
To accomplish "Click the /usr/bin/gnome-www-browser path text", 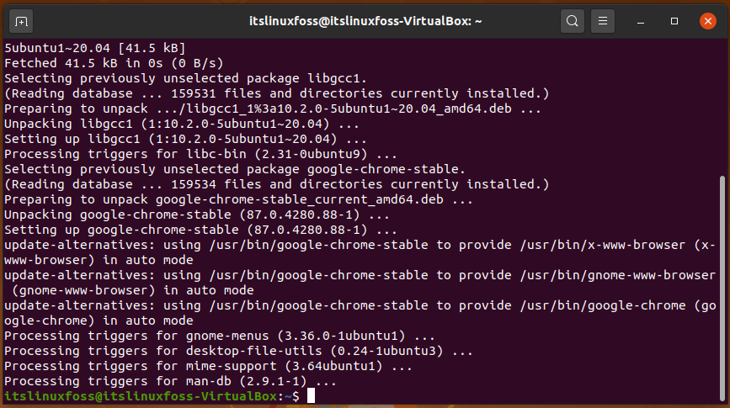I will [x=617, y=275].
